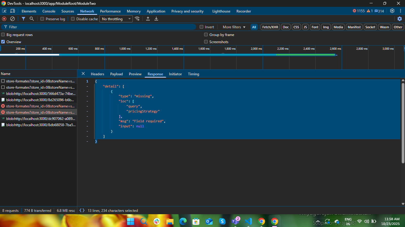Toggle the filter funnel icon
Image resolution: width=405 pixels, height=227 pixels.
(x=23, y=19)
